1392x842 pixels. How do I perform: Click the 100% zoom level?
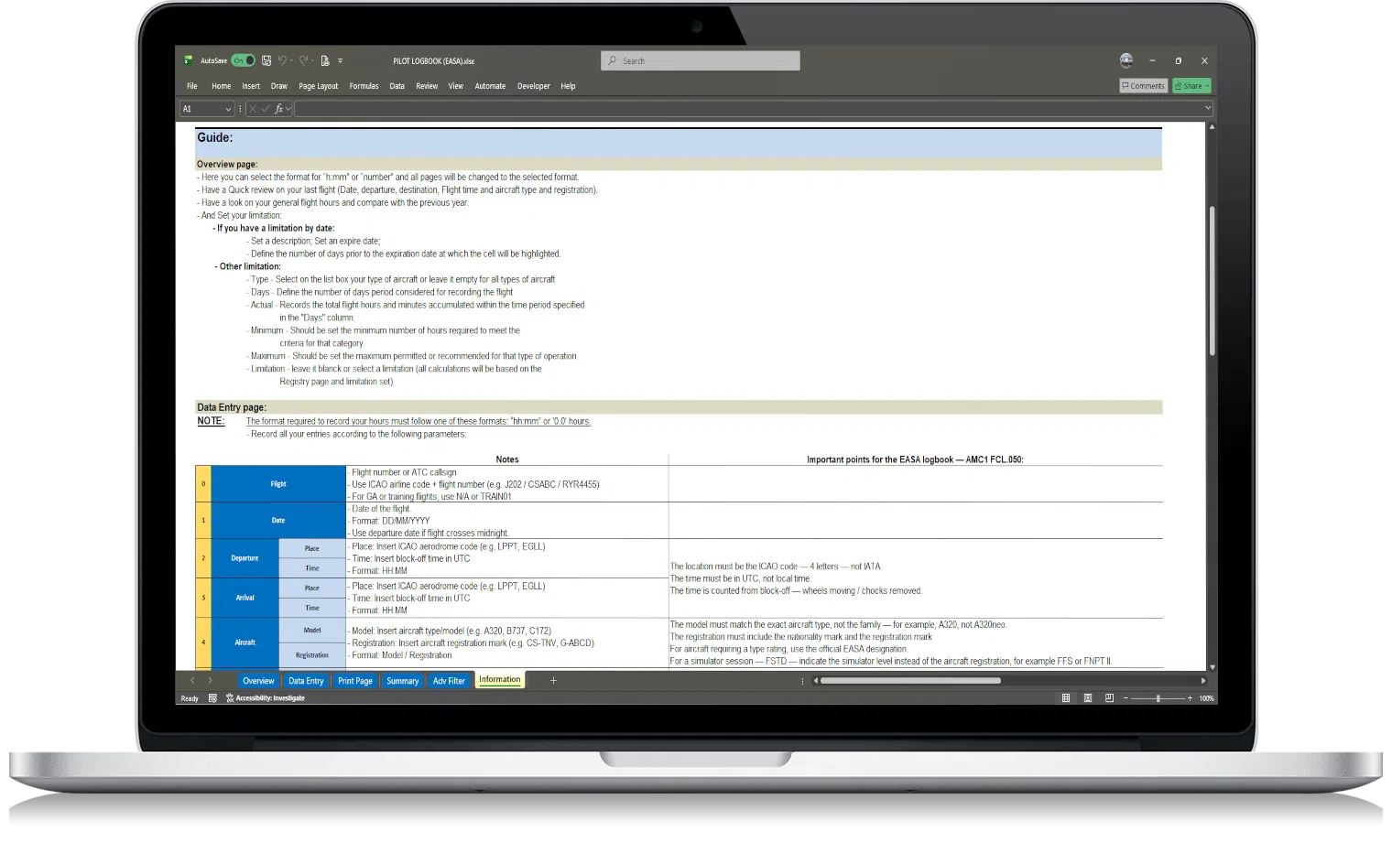[x=1206, y=698]
